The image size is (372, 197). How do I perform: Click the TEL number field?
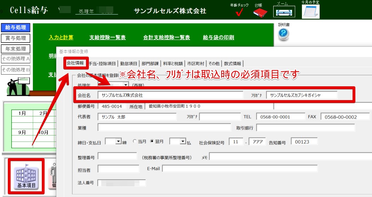point(281,117)
